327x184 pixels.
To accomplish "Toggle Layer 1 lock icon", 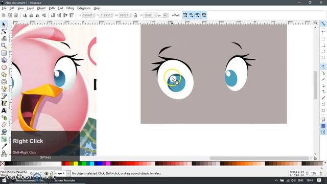I will point(52,173).
